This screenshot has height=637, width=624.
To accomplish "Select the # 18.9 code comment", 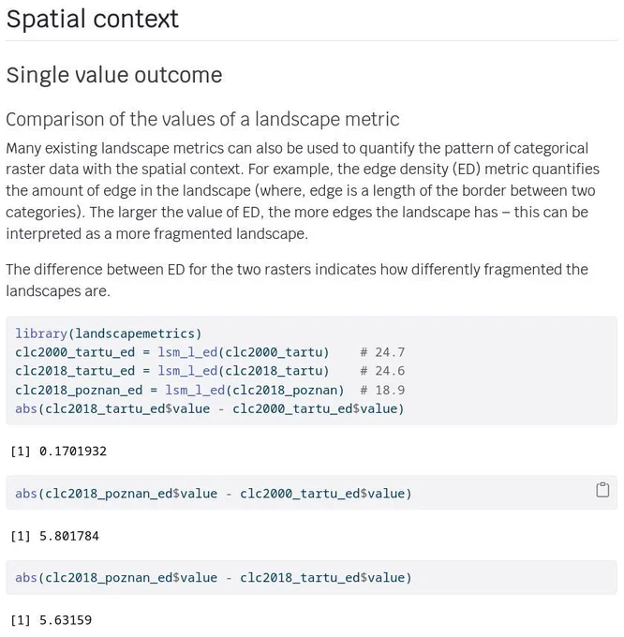I will click(382, 390).
